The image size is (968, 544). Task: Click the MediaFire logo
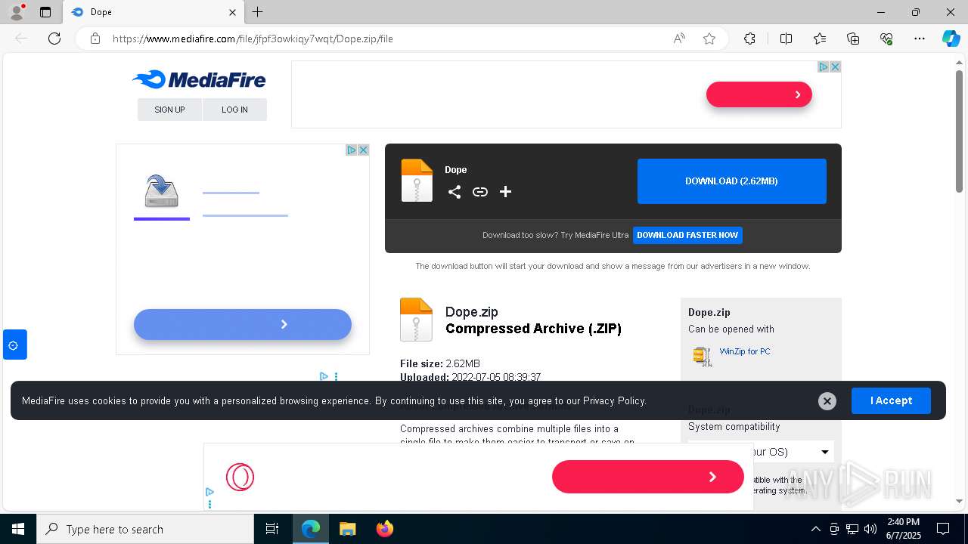click(x=199, y=80)
